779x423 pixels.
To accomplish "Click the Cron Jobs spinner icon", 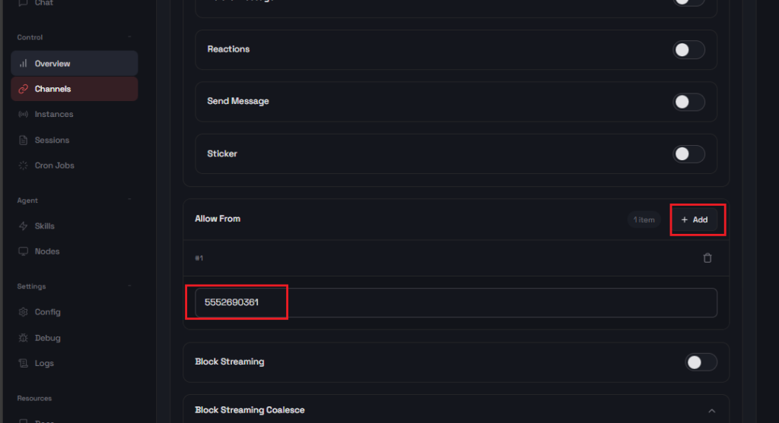I will point(23,166).
